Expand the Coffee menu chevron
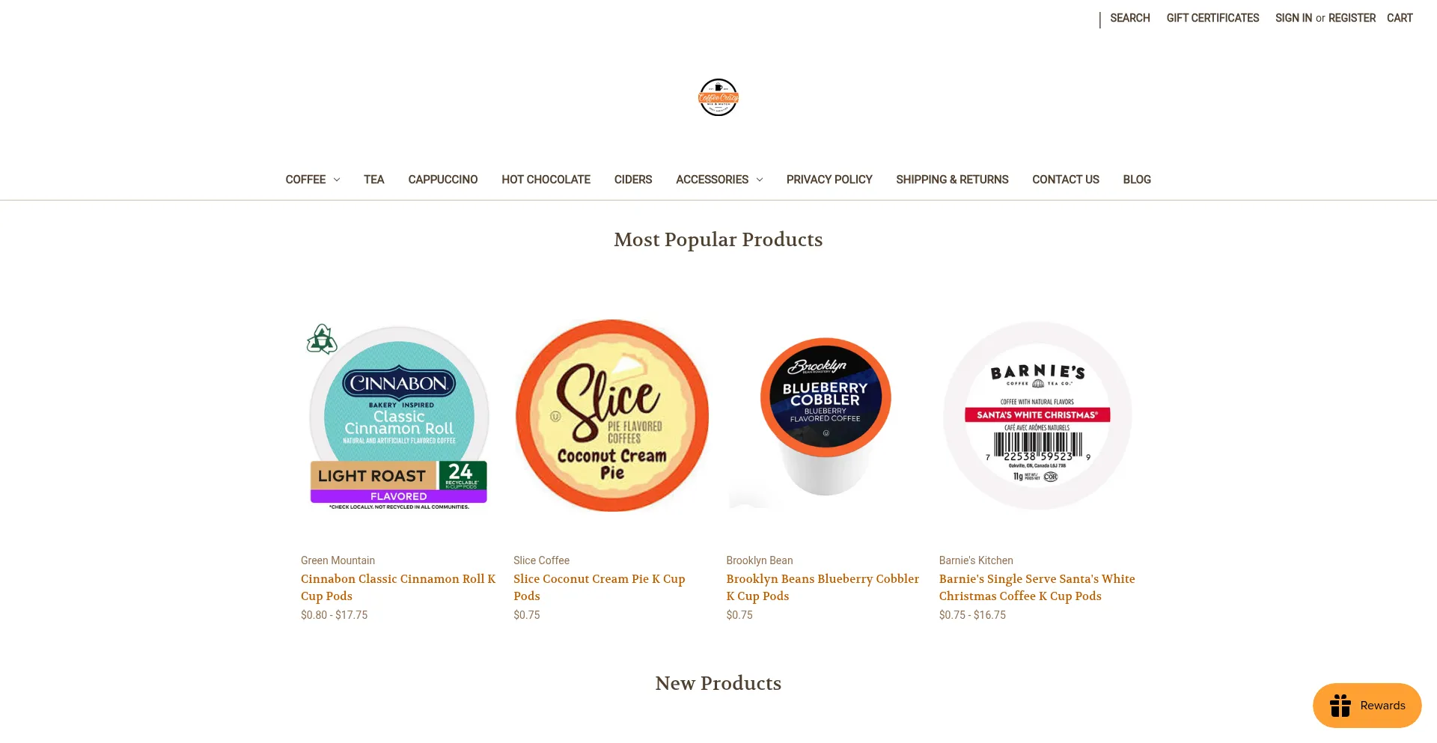The image size is (1437, 743). pos(337,180)
